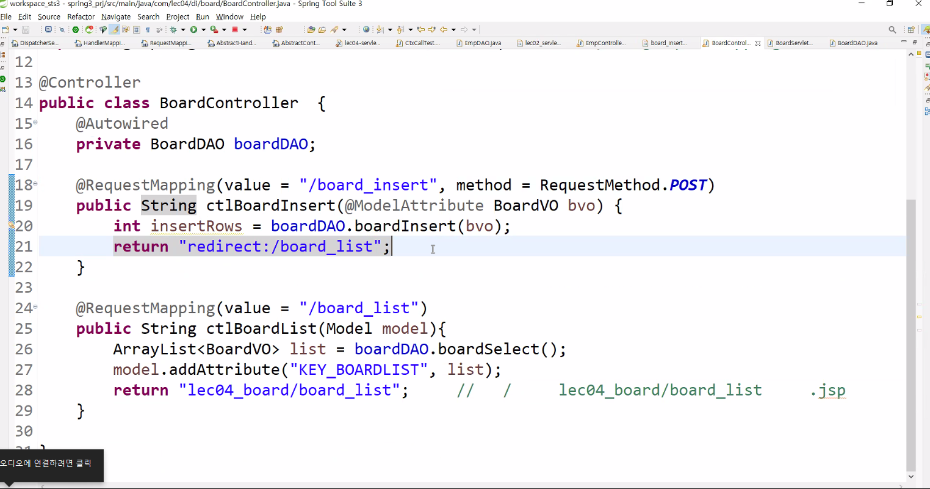Click the Debug bug icon
The width and height of the screenshot is (930, 489).
click(173, 29)
